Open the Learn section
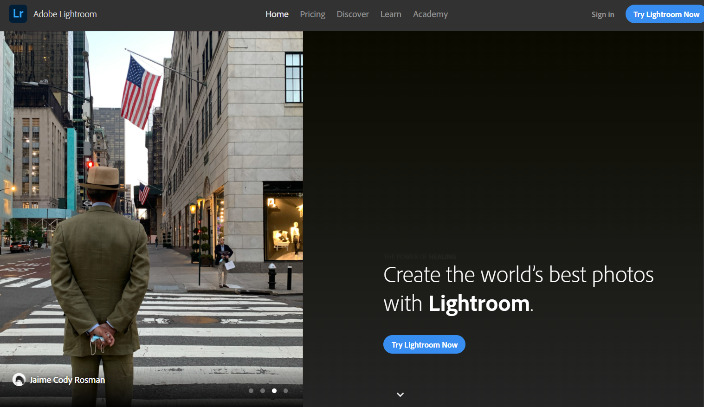The height and width of the screenshot is (407, 704). [391, 14]
